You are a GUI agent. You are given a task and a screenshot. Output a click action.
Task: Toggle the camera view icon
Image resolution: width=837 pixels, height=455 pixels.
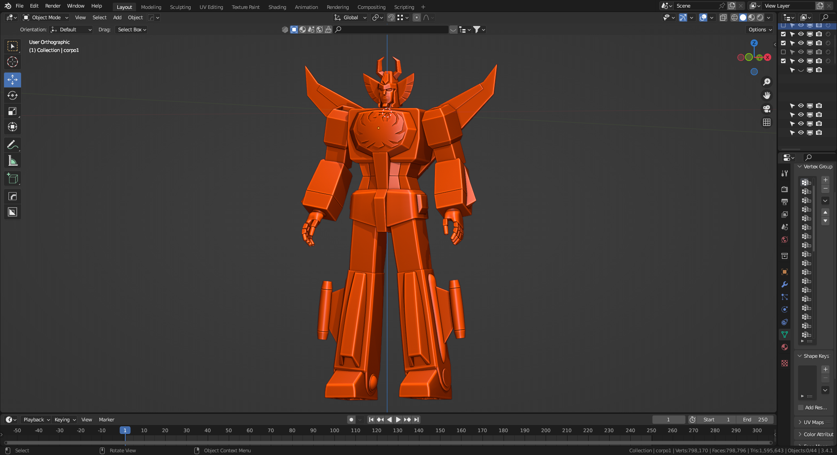pos(767,109)
